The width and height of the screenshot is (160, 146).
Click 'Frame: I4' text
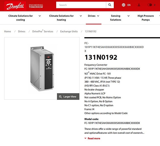89,109
